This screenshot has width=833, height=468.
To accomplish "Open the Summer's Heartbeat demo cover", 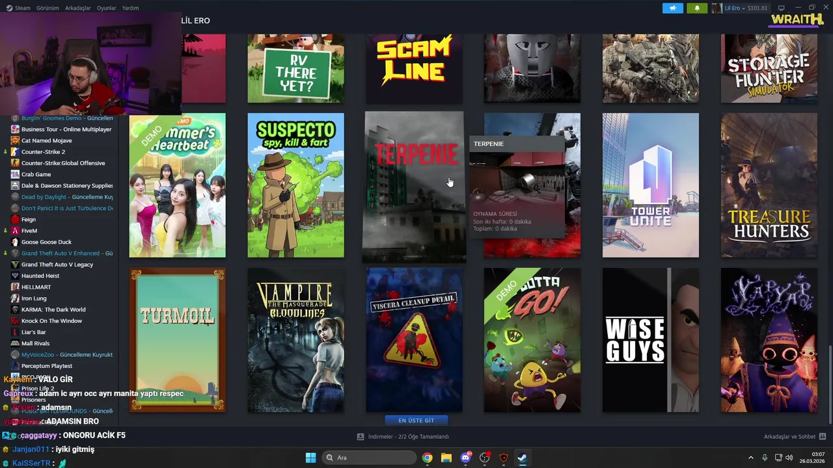I will [178, 185].
